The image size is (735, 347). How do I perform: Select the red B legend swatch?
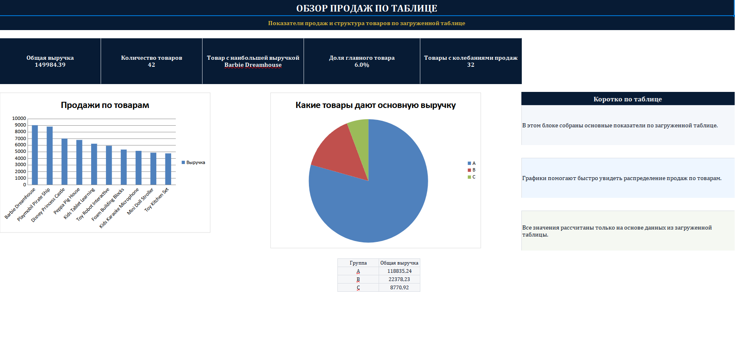click(469, 170)
